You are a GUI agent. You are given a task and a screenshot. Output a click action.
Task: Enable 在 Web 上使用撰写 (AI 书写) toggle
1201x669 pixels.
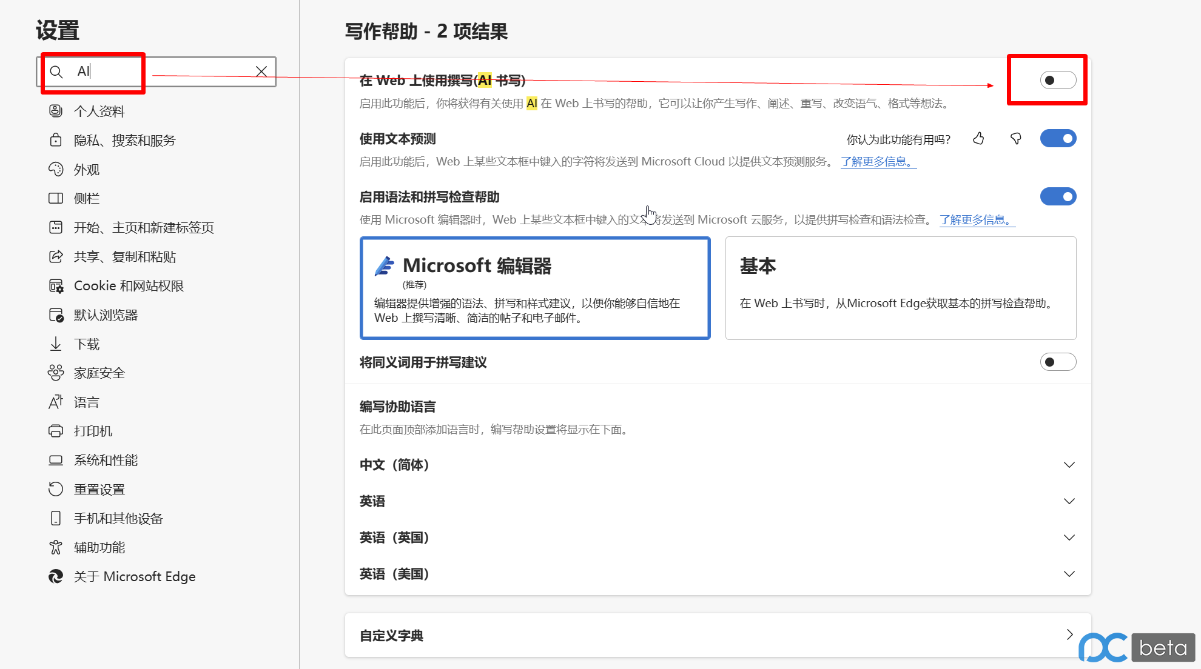coord(1058,80)
